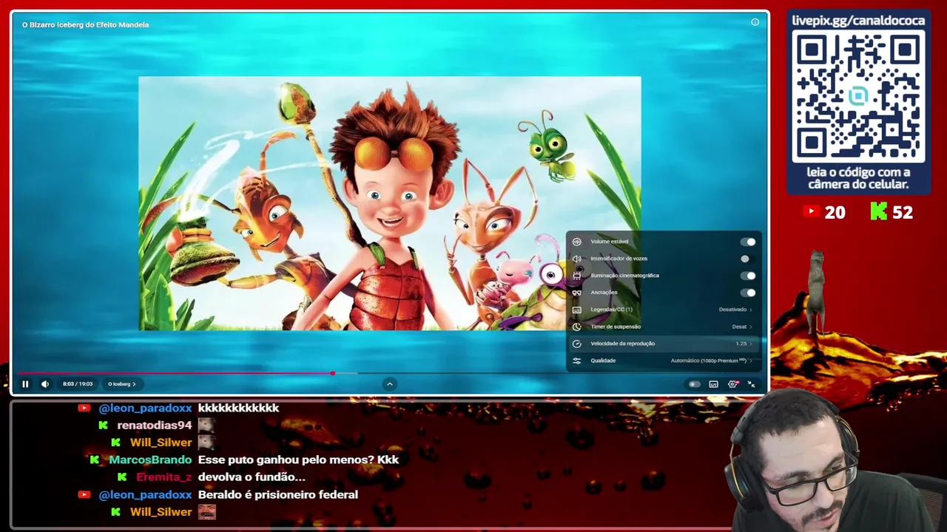This screenshot has width=947, height=532.
Task: Click the livepix.gg/canaldococa link text
Action: [858, 21]
